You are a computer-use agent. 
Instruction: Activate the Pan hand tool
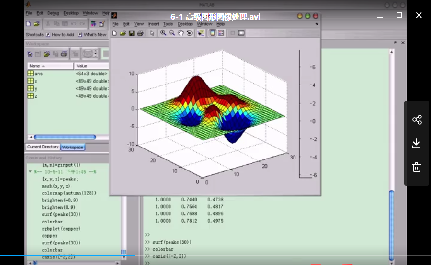click(181, 33)
